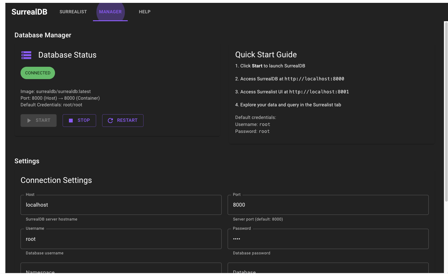This screenshot has width=448, height=274.
Task: Click the Port field showing 8000
Action: (x=328, y=205)
